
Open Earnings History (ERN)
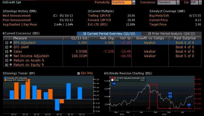(20, 11)
